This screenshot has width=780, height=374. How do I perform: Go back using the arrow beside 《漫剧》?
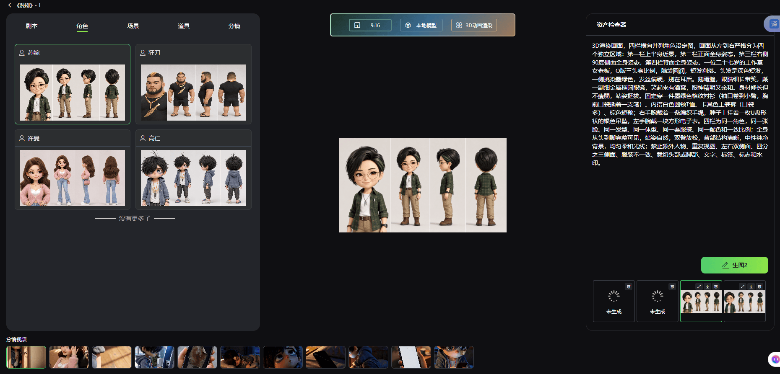10,5
